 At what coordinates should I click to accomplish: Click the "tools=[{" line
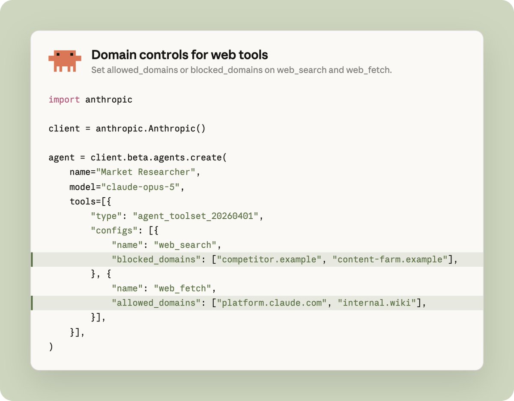coord(90,201)
